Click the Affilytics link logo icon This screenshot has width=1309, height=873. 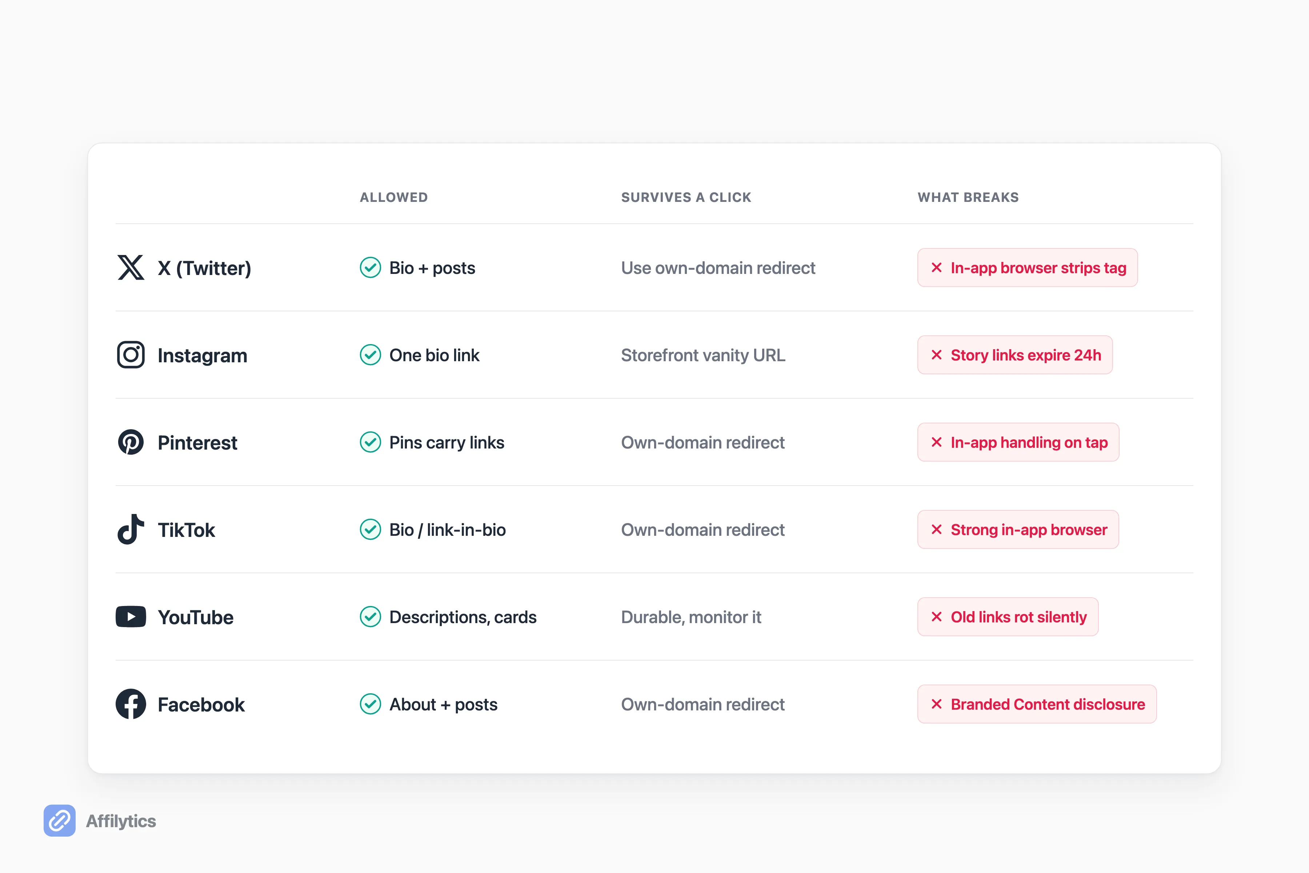click(60, 820)
